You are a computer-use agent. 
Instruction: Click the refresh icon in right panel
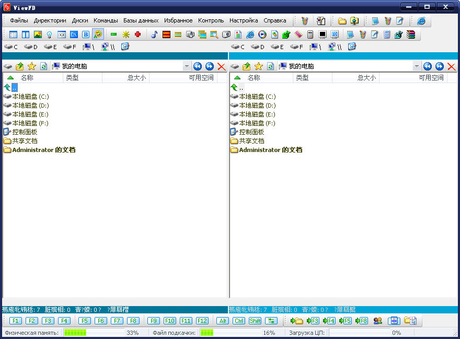coord(270,66)
